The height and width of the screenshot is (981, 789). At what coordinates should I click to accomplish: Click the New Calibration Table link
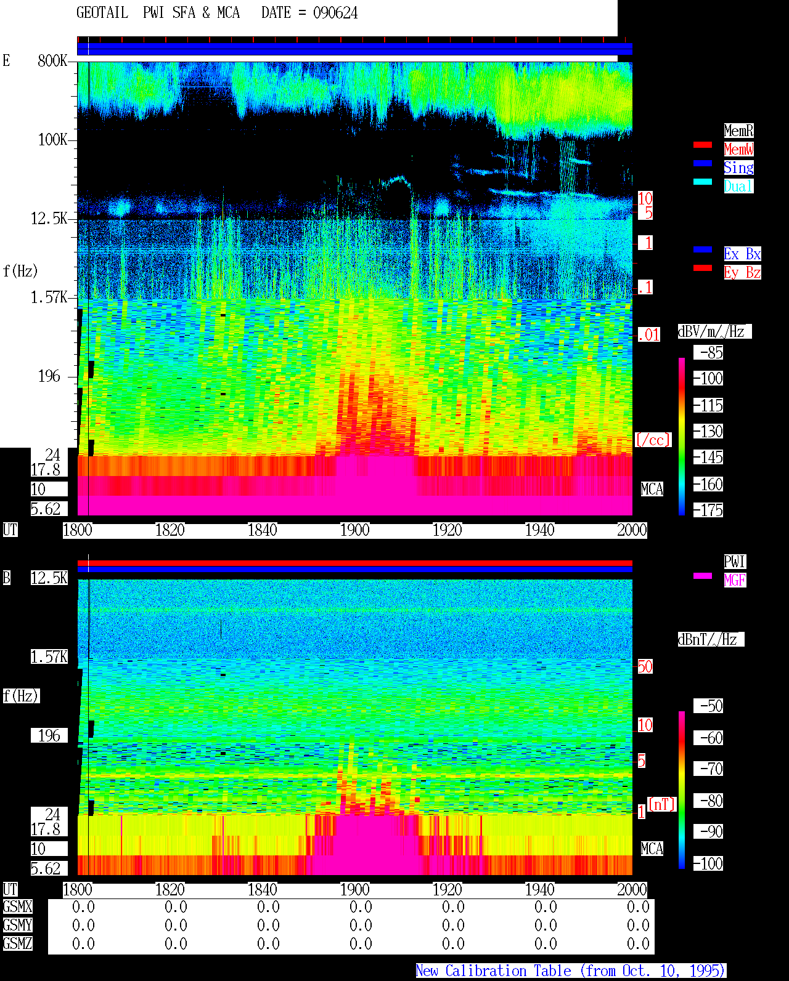coord(571,971)
